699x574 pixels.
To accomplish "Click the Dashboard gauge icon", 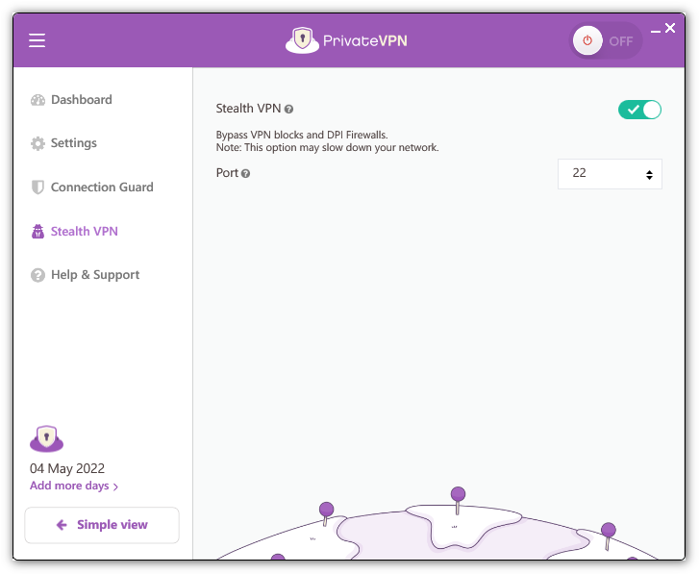I will tap(38, 100).
